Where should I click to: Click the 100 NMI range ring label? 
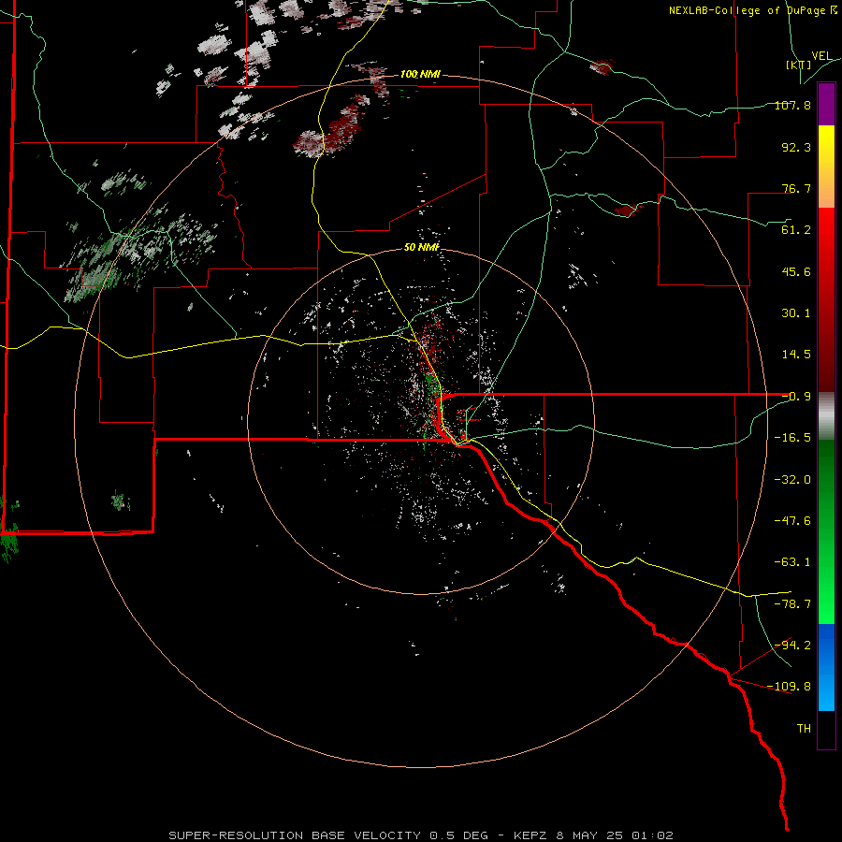[x=420, y=74]
